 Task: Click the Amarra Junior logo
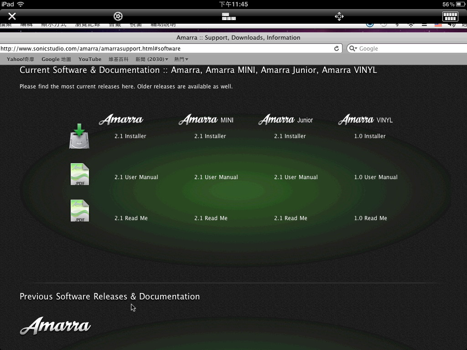pos(286,119)
